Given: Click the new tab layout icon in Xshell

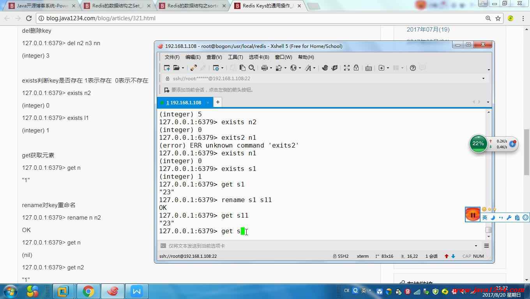Looking at the screenshot, I should point(381,68).
